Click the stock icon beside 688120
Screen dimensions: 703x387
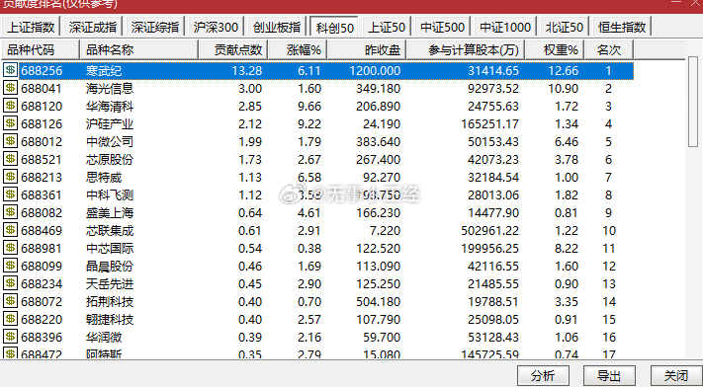click(x=10, y=106)
